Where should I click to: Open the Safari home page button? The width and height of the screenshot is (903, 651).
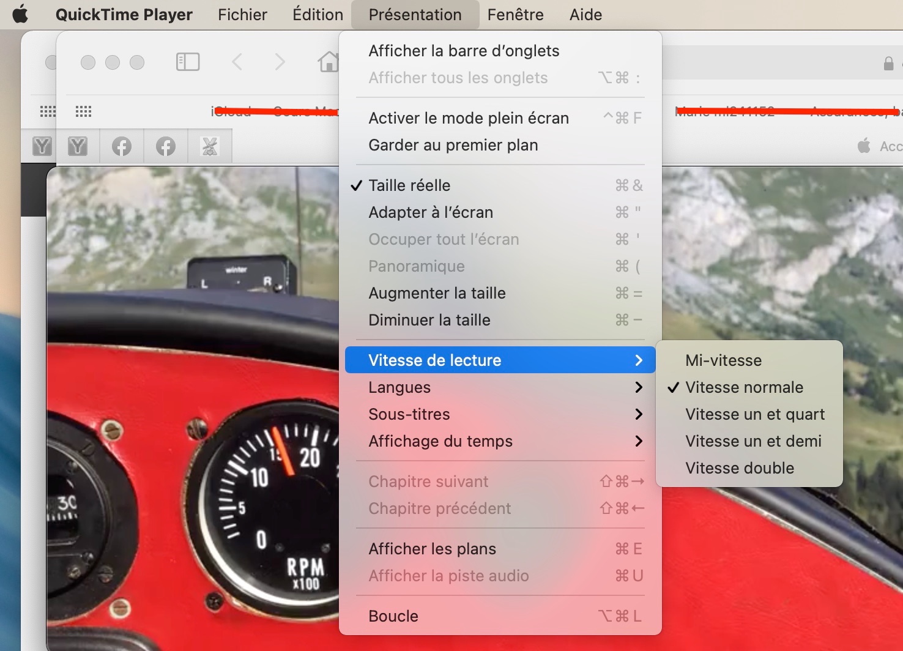pyautogui.click(x=329, y=62)
